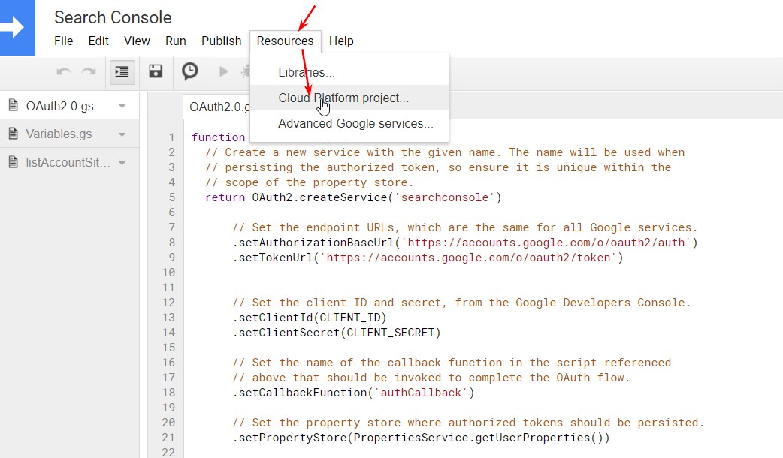Open the View menu
The image size is (783, 458).
tap(137, 41)
